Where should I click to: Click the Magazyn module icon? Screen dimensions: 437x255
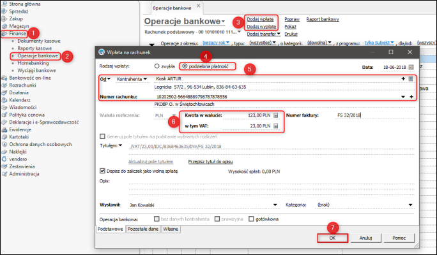tap(4, 26)
